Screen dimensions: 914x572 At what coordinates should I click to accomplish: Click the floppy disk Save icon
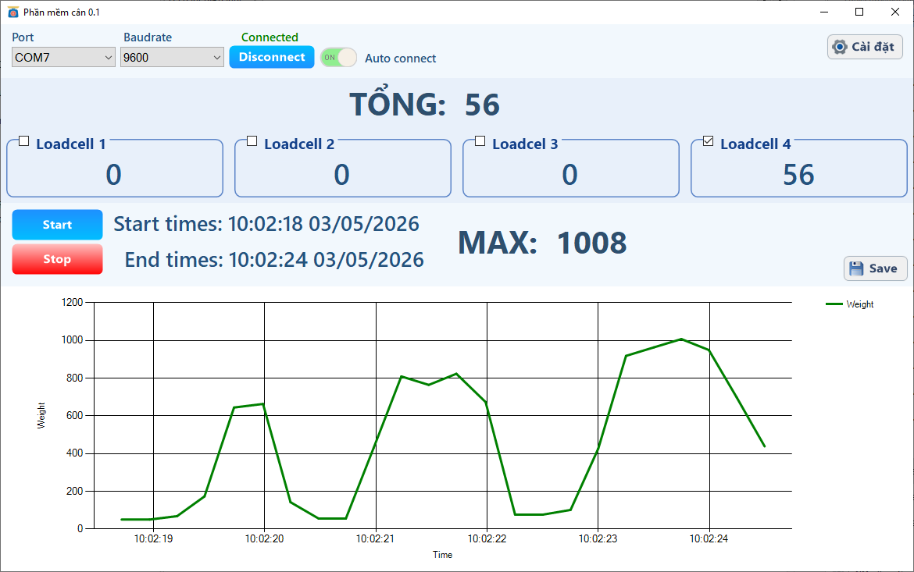856,268
